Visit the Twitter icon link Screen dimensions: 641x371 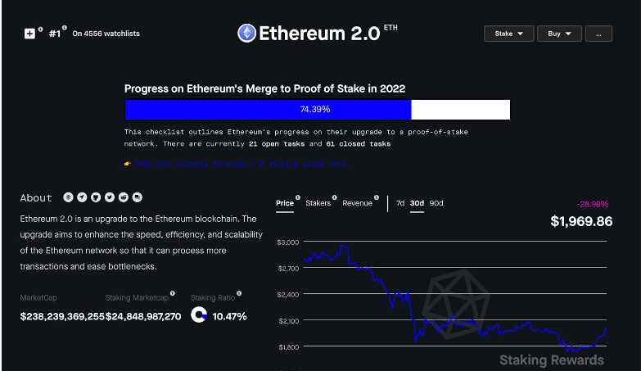coord(110,197)
